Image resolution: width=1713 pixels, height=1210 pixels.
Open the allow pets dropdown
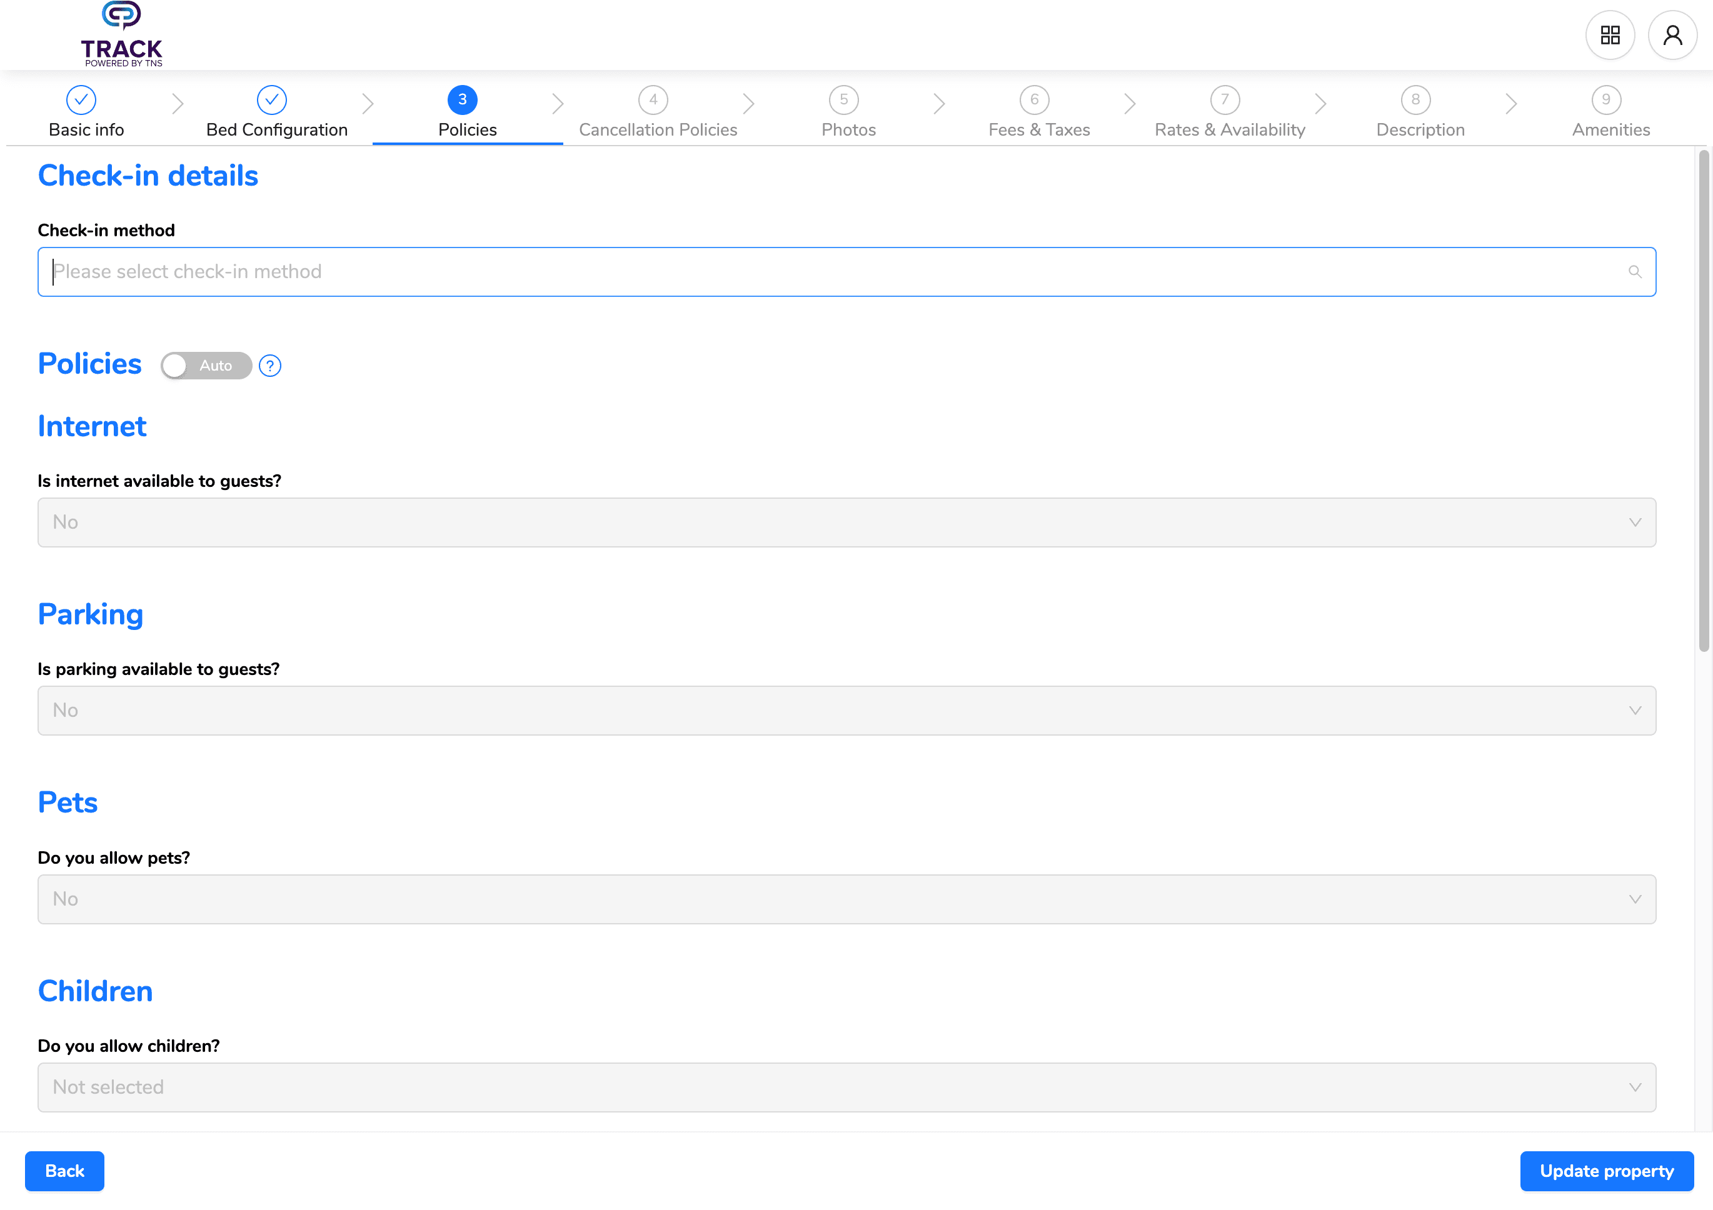point(846,899)
